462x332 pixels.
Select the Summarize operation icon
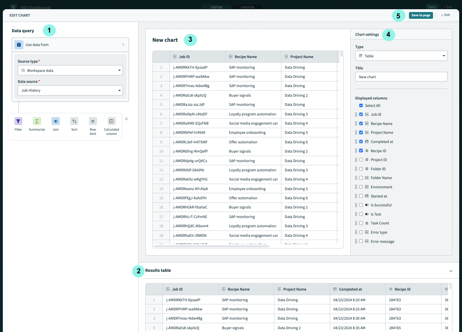pyautogui.click(x=37, y=121)
